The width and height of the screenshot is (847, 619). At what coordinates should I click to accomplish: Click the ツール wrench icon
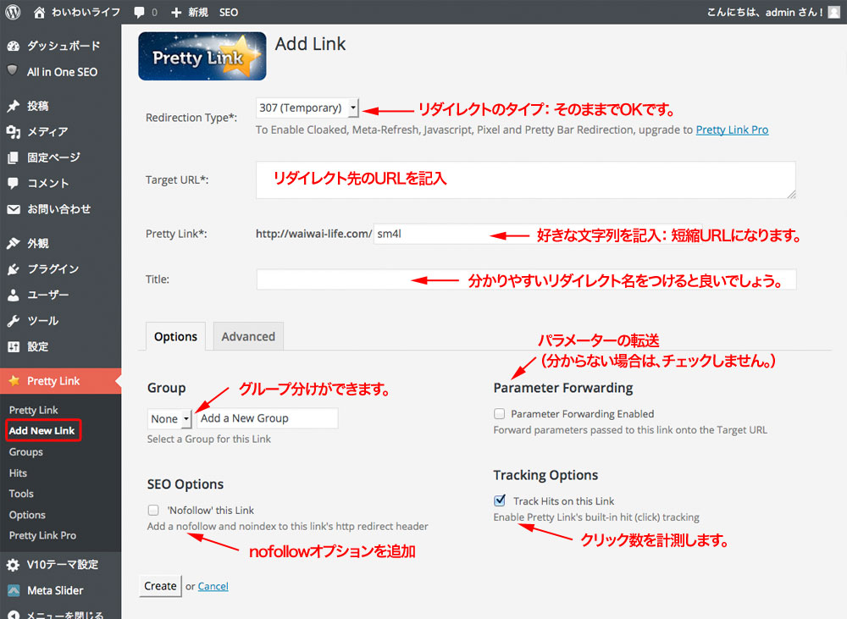[x=14, y=321]
